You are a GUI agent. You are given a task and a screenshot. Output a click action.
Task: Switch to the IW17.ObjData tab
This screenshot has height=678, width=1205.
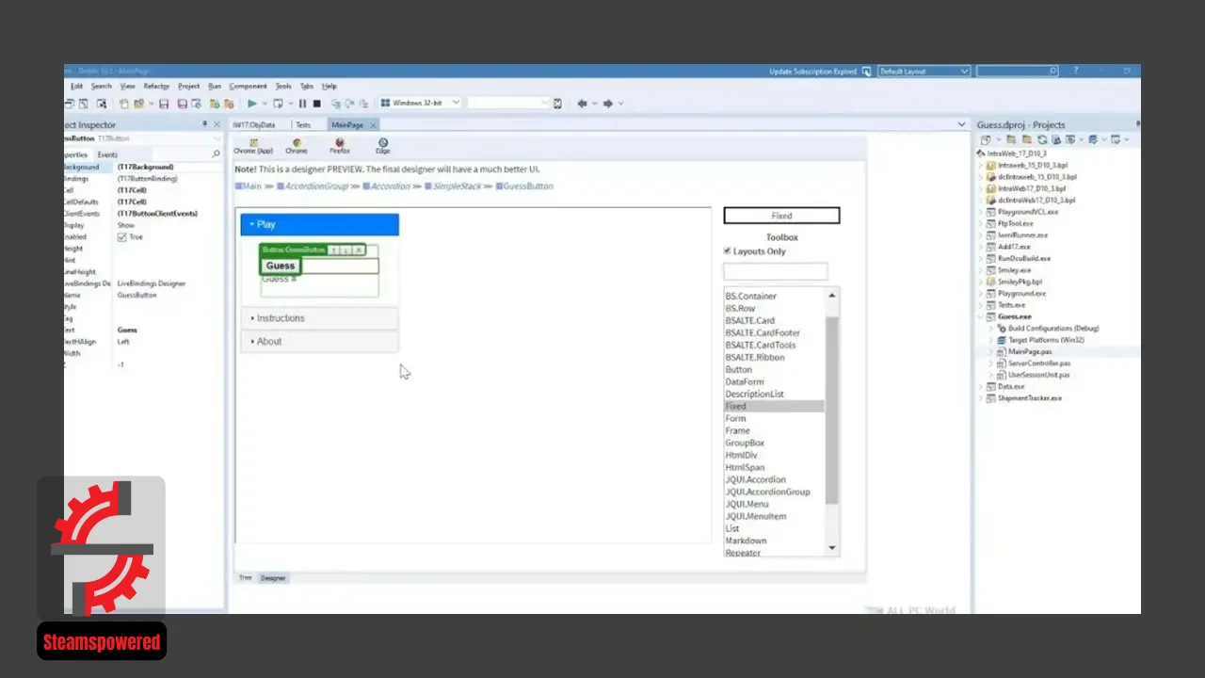254,125
